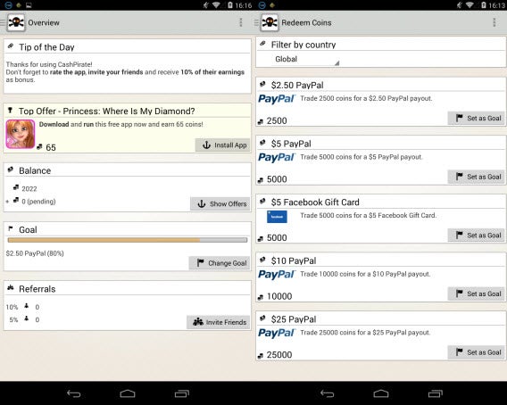Tap the coin icon beside balance 2022
Viewport: 507px width, 405px height.
point(16,187)
